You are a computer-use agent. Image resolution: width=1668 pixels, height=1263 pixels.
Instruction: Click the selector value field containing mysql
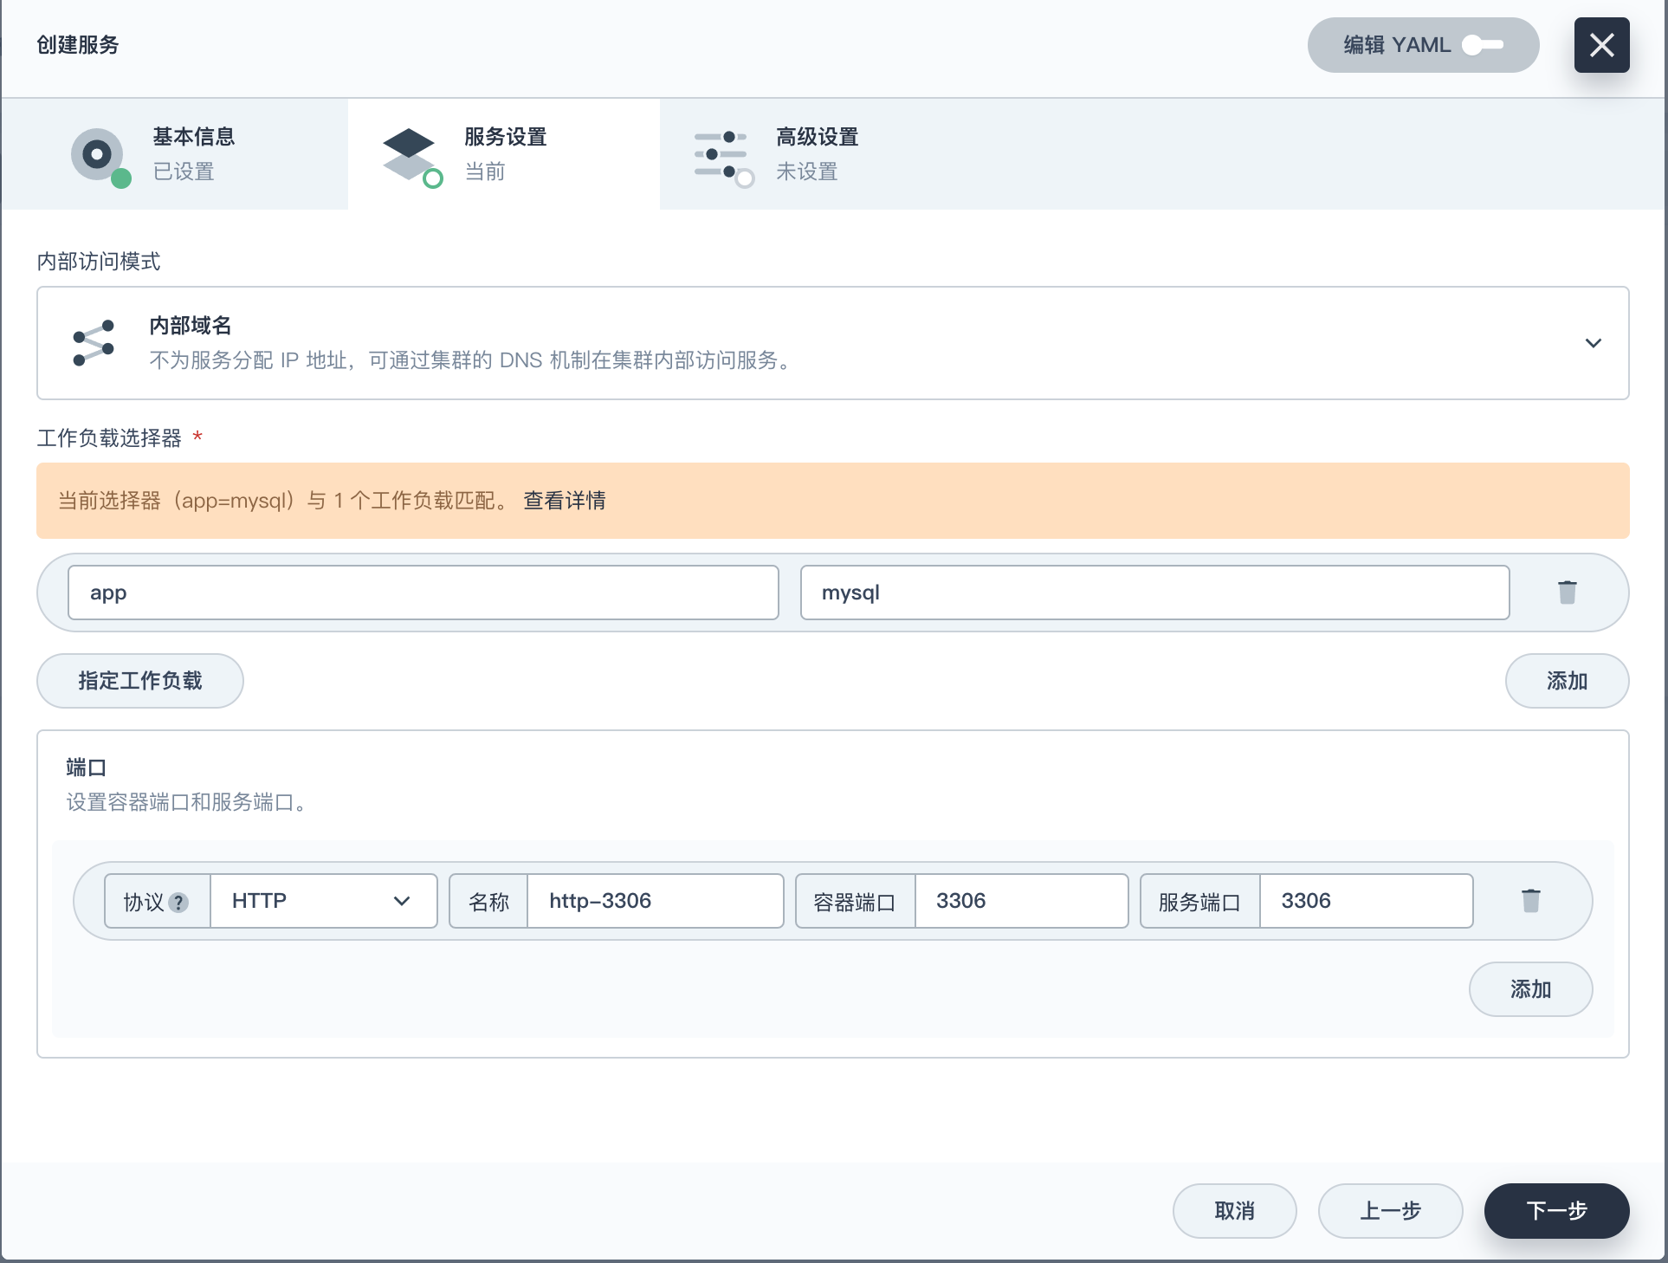tap(1154, 593)
